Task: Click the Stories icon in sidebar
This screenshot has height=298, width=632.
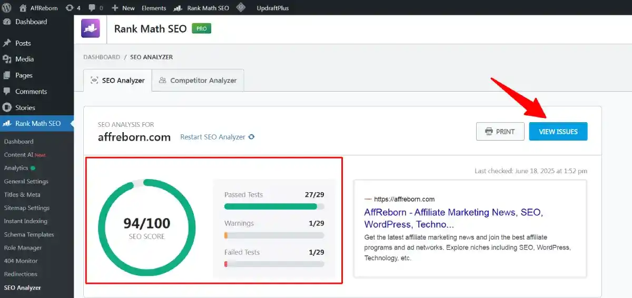Action: pos(7,107)
